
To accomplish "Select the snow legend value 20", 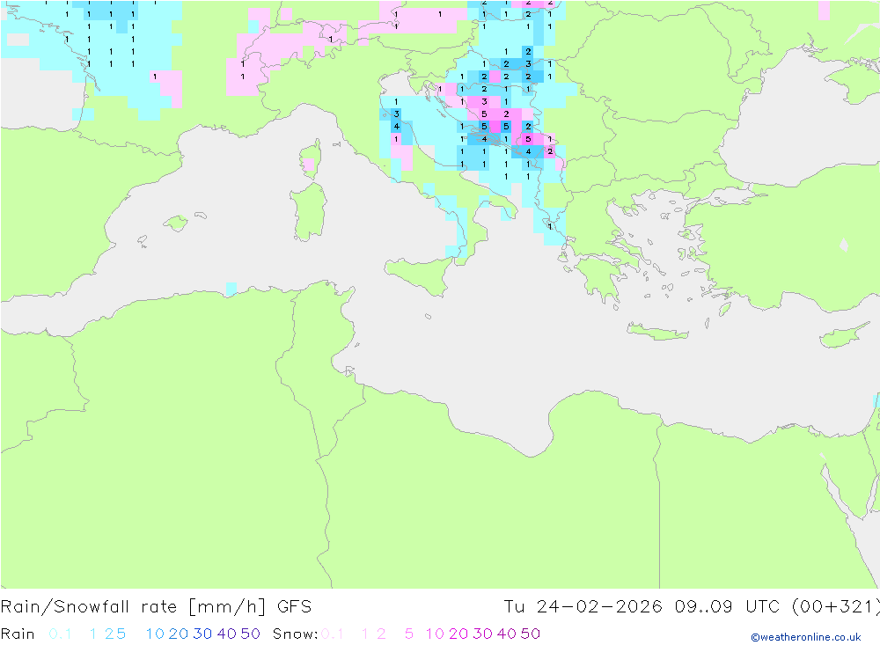I will [458, 634].
